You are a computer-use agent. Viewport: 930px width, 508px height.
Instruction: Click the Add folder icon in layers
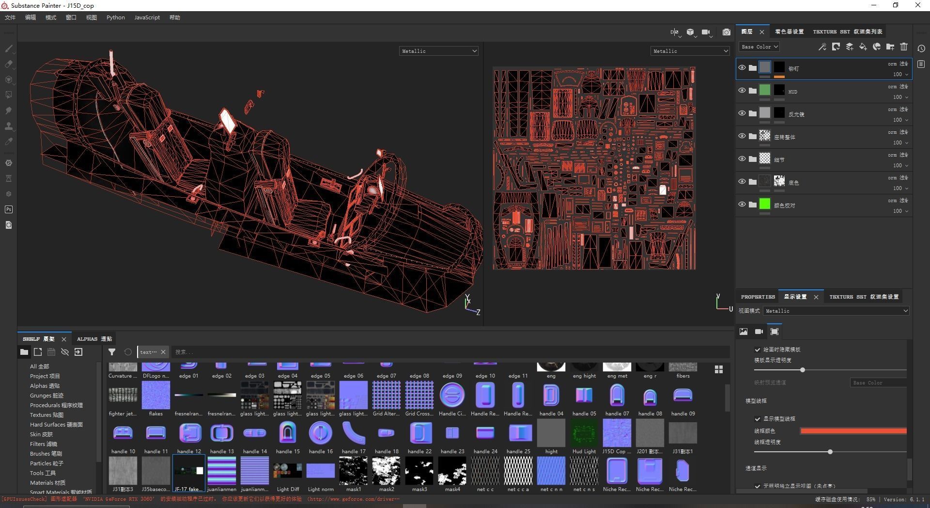click(890, 47)
